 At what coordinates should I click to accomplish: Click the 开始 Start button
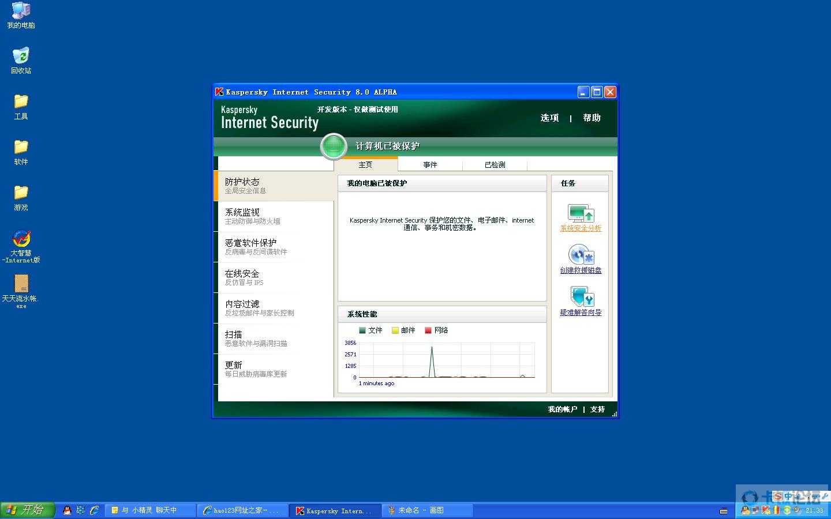(x=28, y=510)
